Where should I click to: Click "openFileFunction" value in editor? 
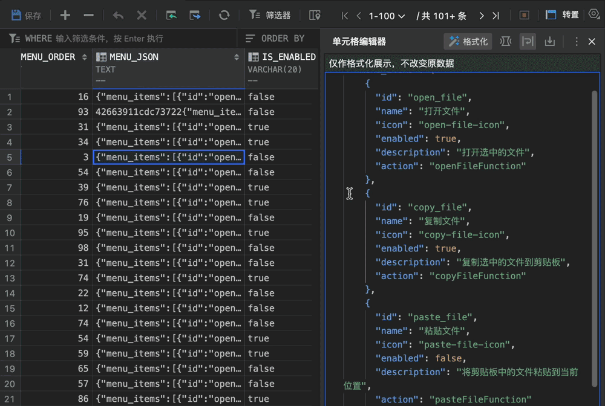(x=478, y=166)
